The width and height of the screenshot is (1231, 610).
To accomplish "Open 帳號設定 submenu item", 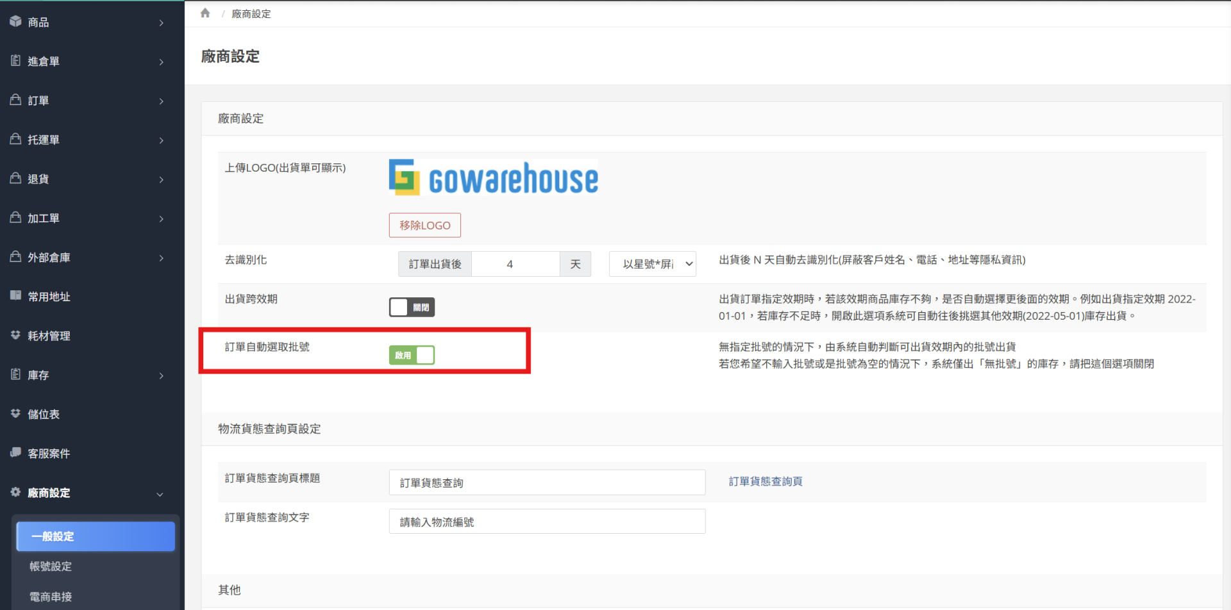I will click(51, 566).
